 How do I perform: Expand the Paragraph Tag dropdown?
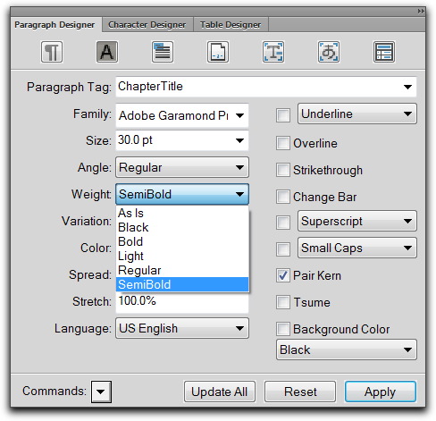point(407,87)
